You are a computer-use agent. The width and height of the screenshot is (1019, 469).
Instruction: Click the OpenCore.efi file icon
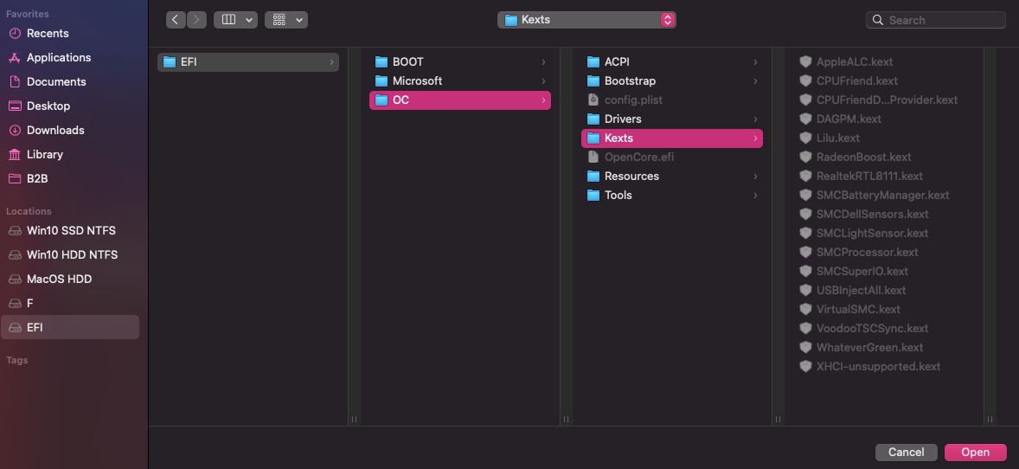tap(593, 157)
